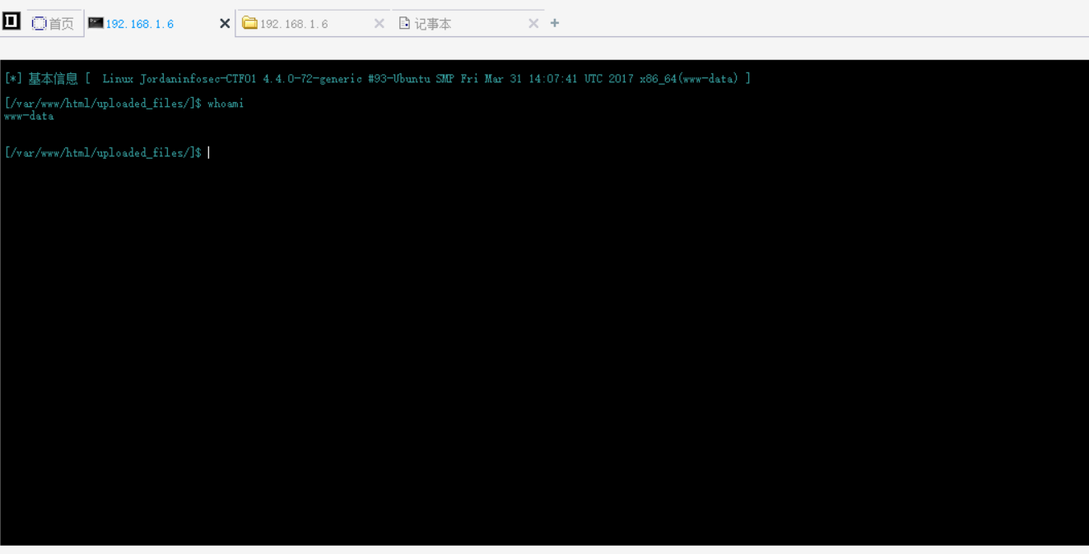
Task: Open the 首页 home tab
Action: point(61,24)
